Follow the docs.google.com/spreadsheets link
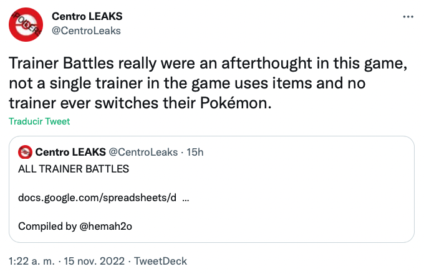This screenshot has width=424, height=274. click(x=97, y=198)
